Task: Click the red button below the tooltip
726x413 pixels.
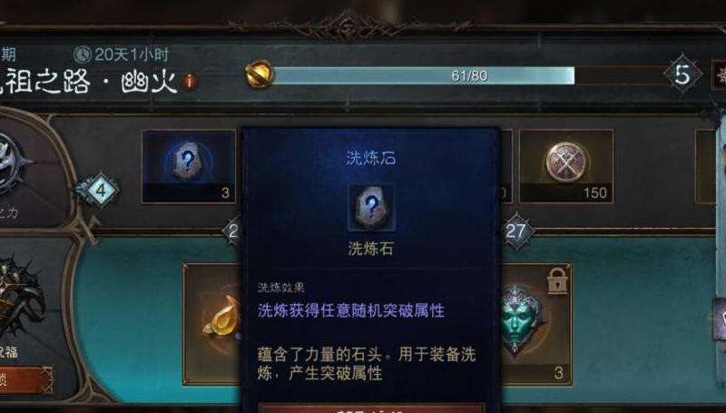Action: pyautogui.click(x=371, y=408)
